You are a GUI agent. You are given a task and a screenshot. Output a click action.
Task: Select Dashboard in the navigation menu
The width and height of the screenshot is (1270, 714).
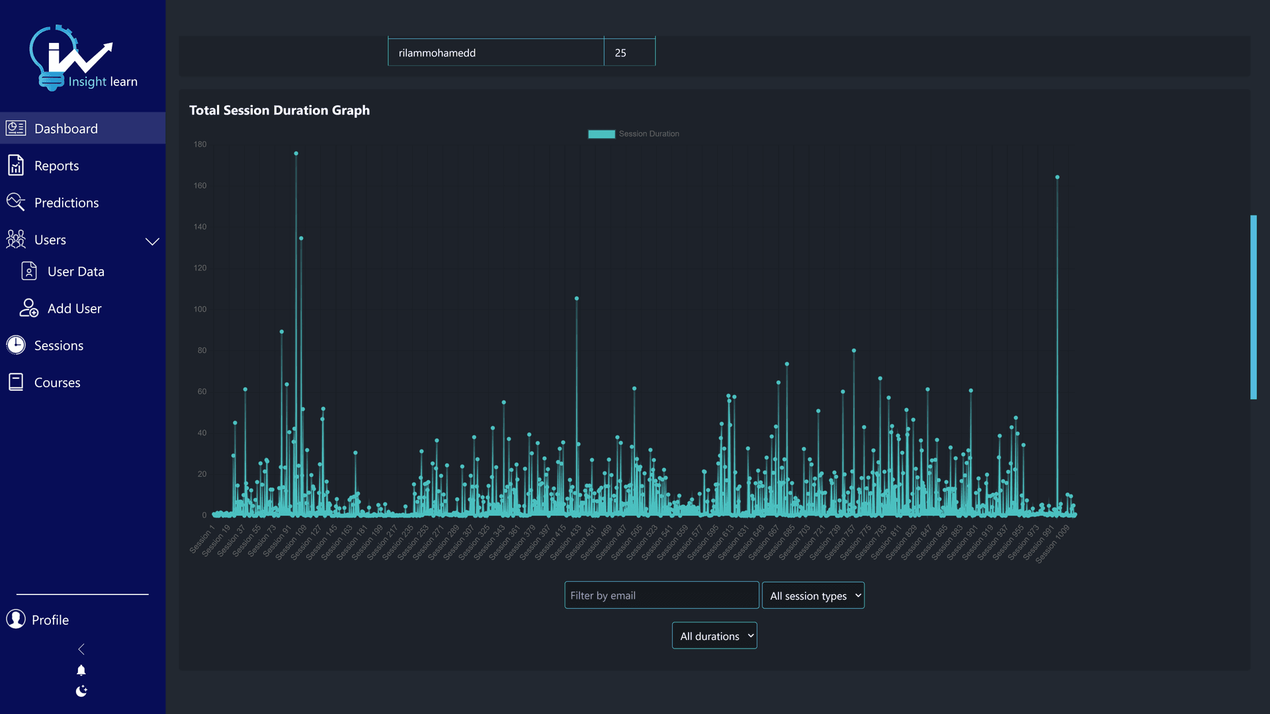[x=67, y=128]
